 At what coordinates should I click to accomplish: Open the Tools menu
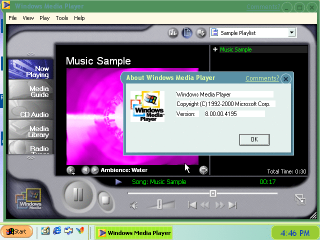62,18
